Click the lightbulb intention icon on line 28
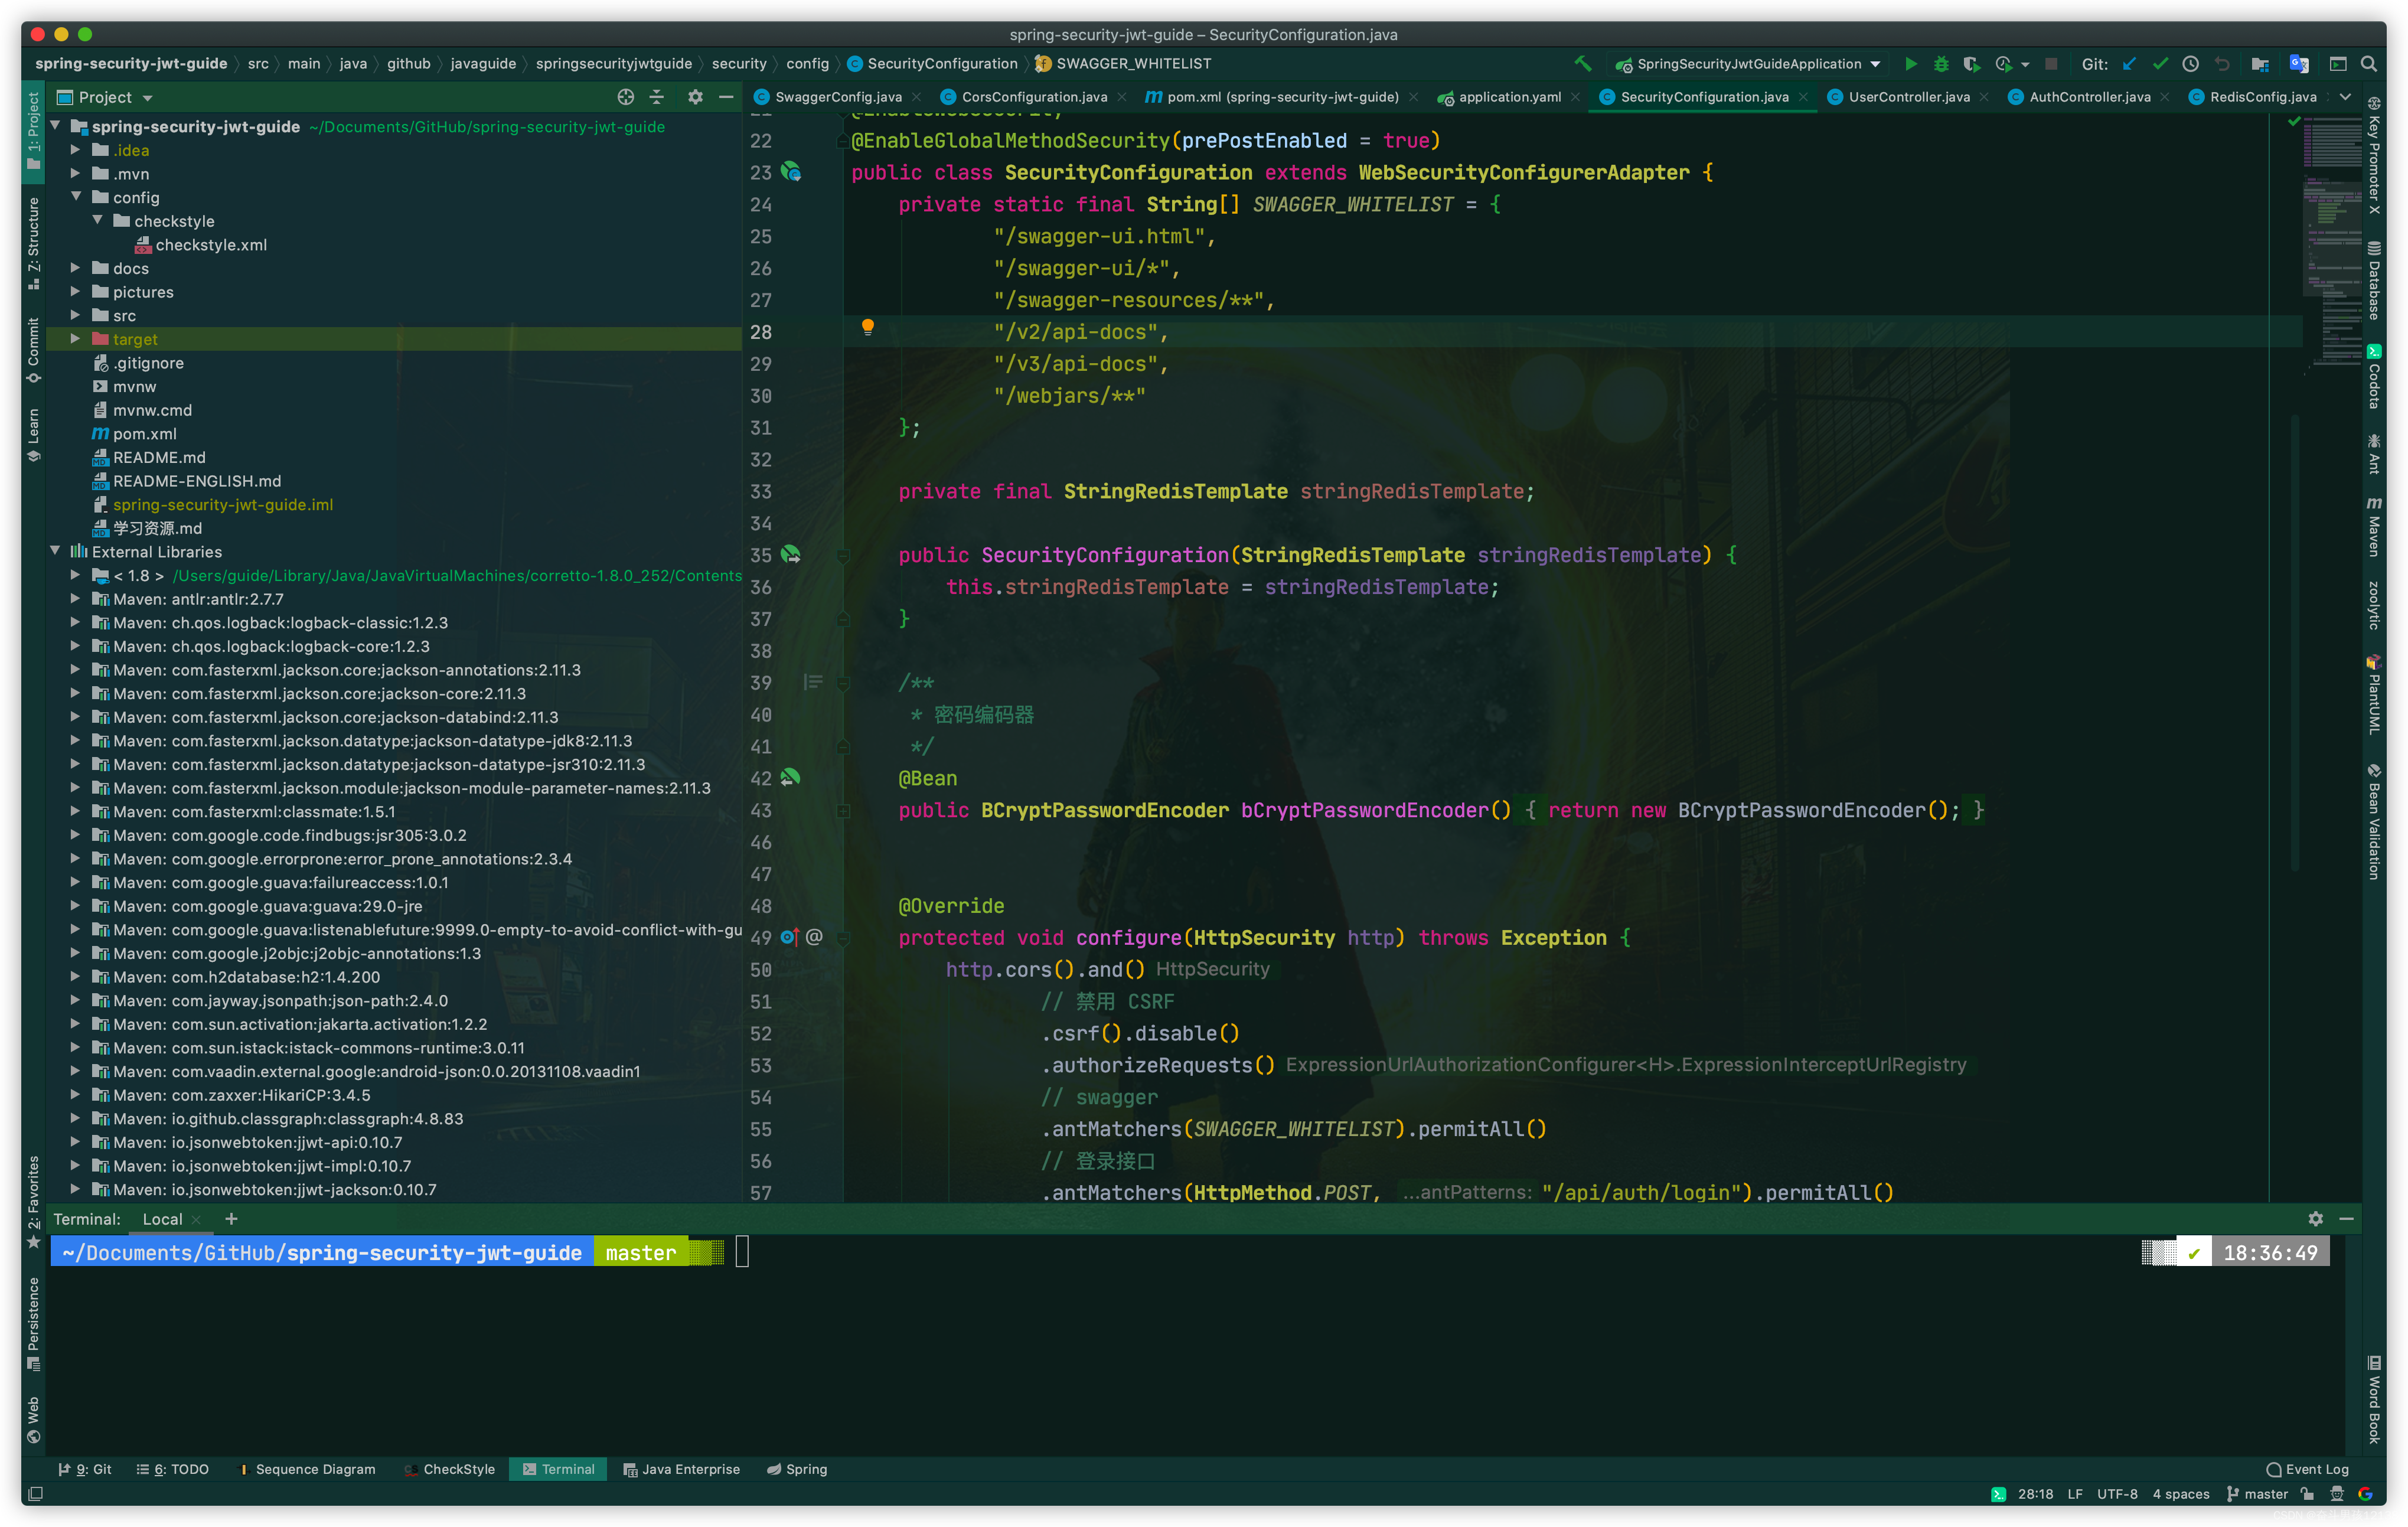This screenshot has height=1527, width=2408. pyautogui.click(x=867, y=327)
